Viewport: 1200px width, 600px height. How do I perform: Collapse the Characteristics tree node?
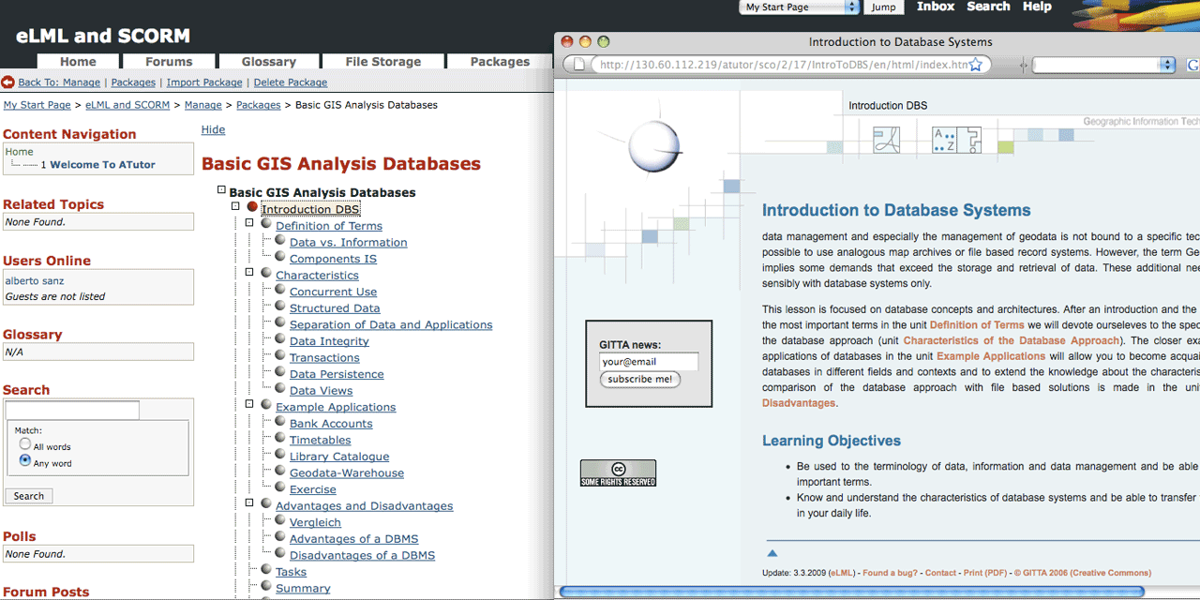250,273
